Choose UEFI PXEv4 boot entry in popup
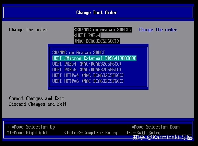198x146 pixels. [87, 64]
